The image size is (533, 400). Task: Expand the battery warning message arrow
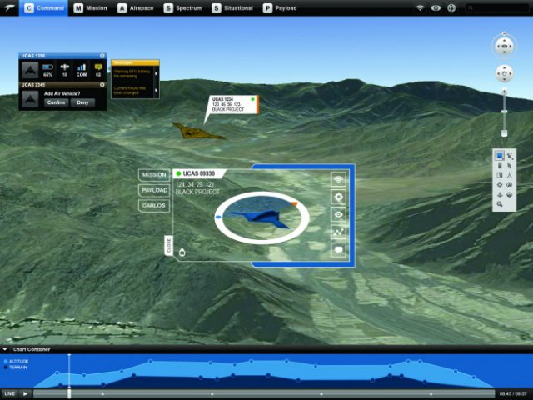[x=156, y=73]
